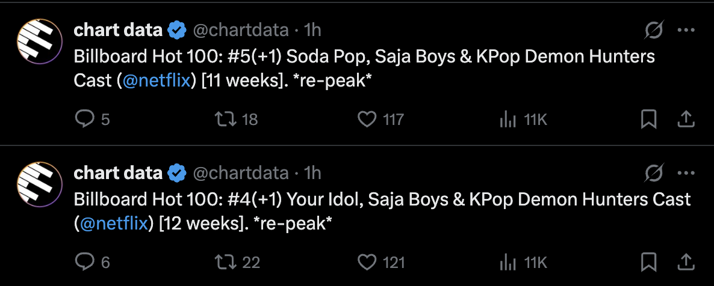
Task: View analytics of the Soda Pop tweet
Action: point(509,120)
